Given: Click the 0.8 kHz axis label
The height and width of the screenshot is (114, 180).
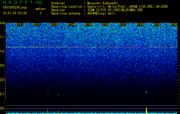Looking at the screenshot, I should pos(2,80).
